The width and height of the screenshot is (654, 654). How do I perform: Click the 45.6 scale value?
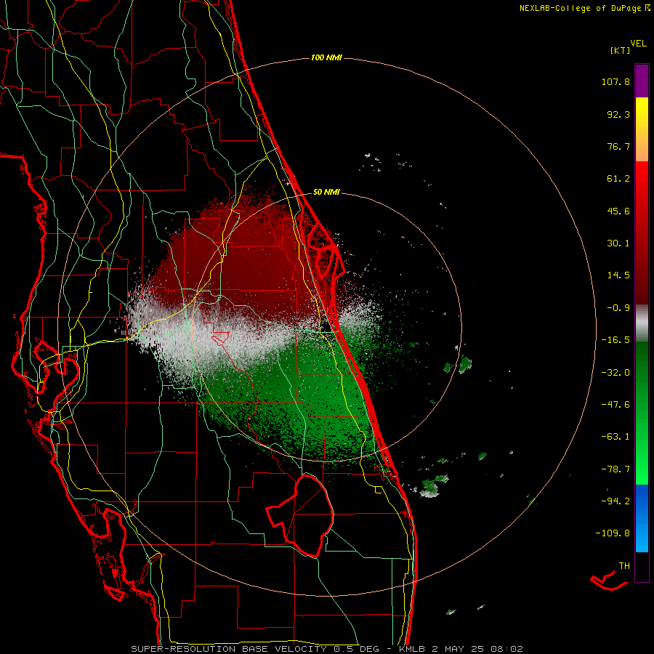tap(618, 211)
